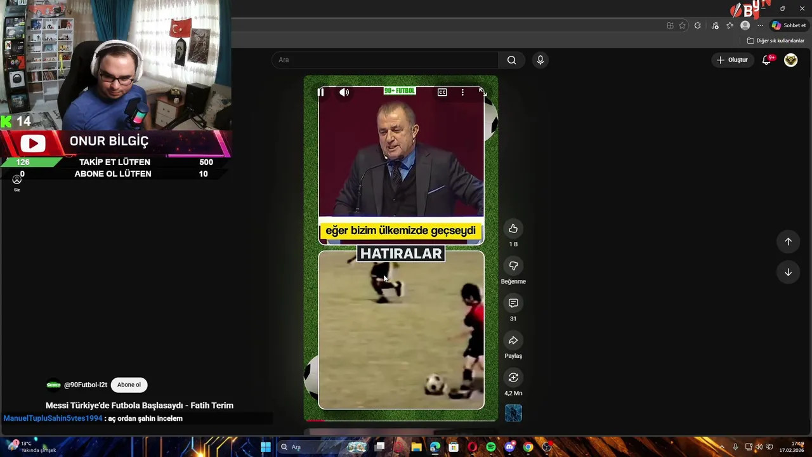Open Google Chrome from the taskbar
Image resolution: width=812 pixels, height=457 pixels.
528,447
